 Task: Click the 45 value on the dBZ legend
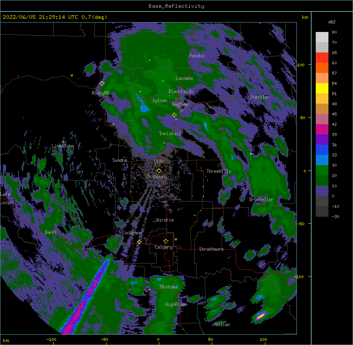tap(334, 114)
